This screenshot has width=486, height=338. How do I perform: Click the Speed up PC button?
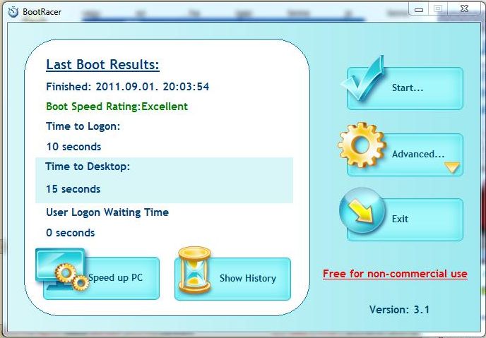[x=101, y=278]
